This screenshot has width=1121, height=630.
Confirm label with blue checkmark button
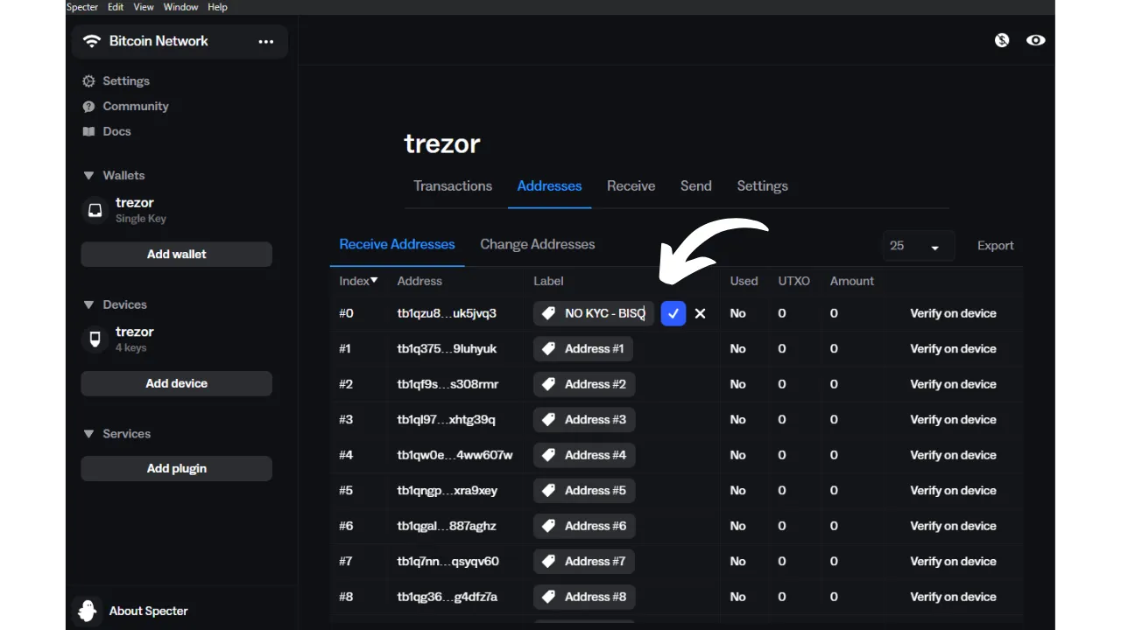[673, 313]
